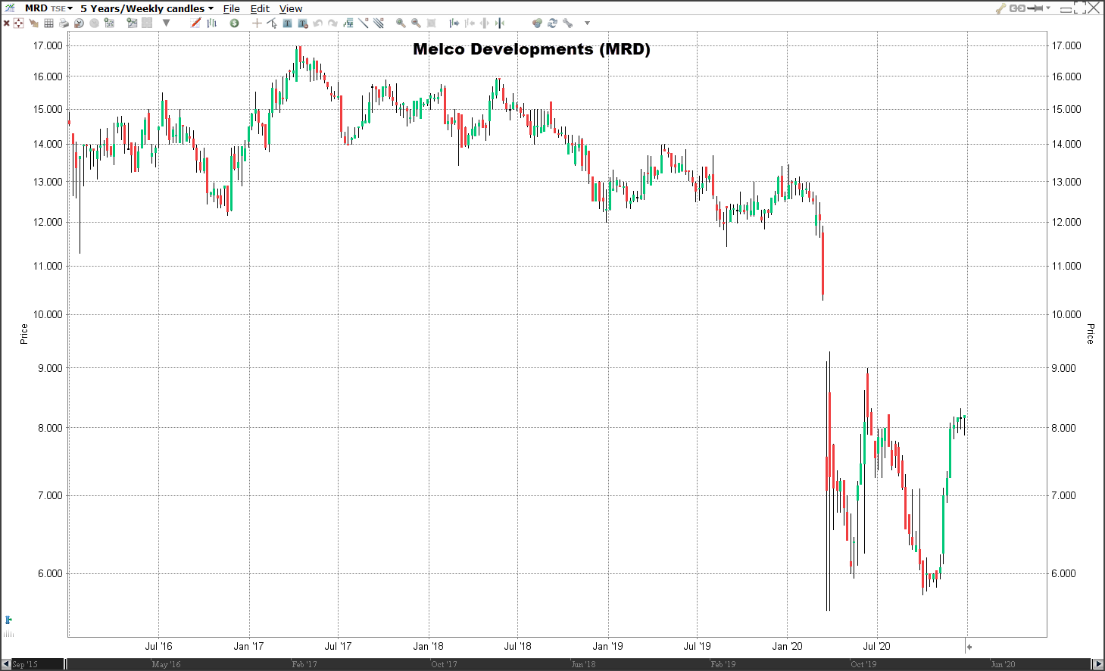Select the red pencil drawing tool
1105x671 pixels.
coord(195,23)
